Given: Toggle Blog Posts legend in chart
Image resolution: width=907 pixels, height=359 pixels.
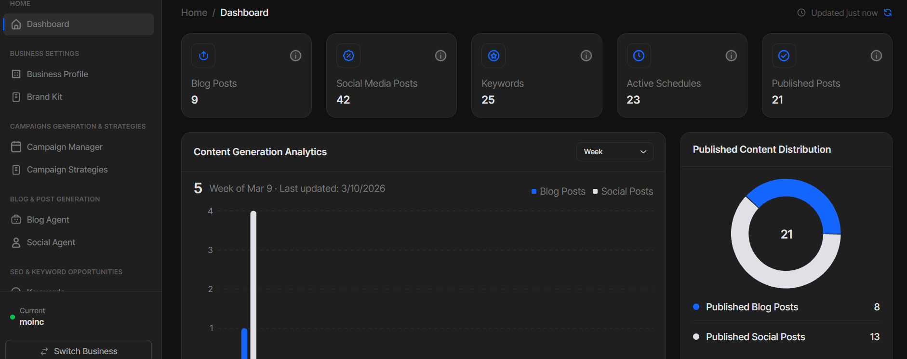Looking at the screenshot, I should (x=558, y=191).
